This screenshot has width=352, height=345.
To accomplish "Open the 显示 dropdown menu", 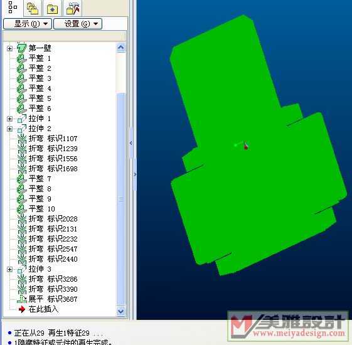I will (28, 24).
